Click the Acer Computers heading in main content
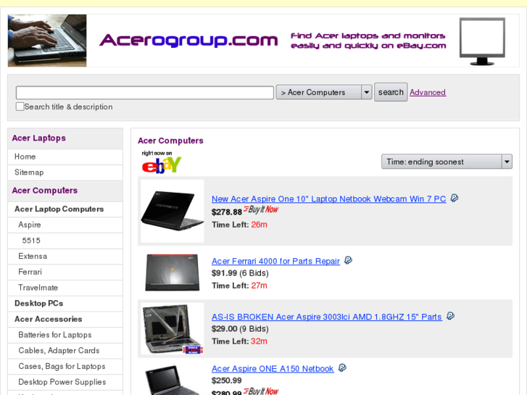Image resolution: width=527 pixels, height=395 pixels. pyautogui.click(x=170, y=141)
